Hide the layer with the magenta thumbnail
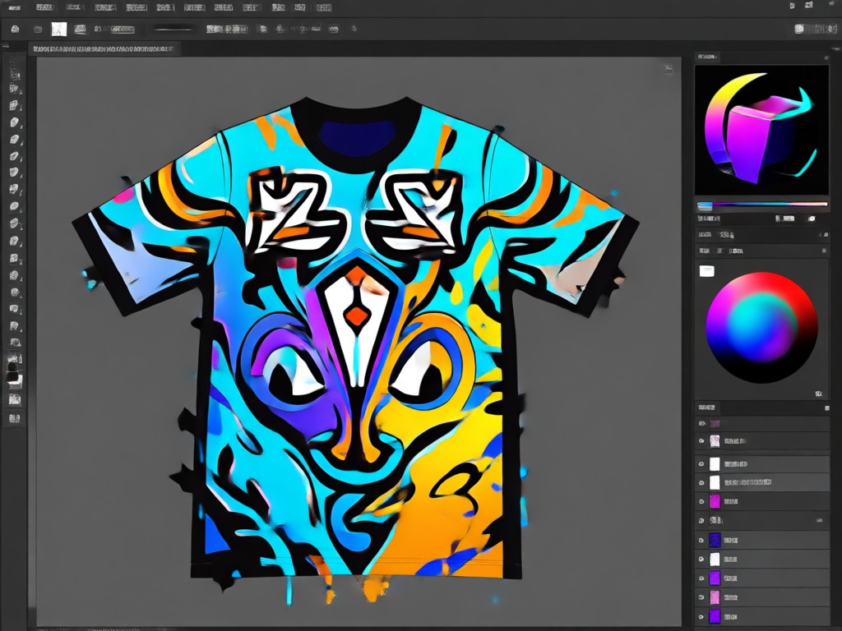This screenshot has width=842, height=631. pyautogui.click(x=701, y=502)
